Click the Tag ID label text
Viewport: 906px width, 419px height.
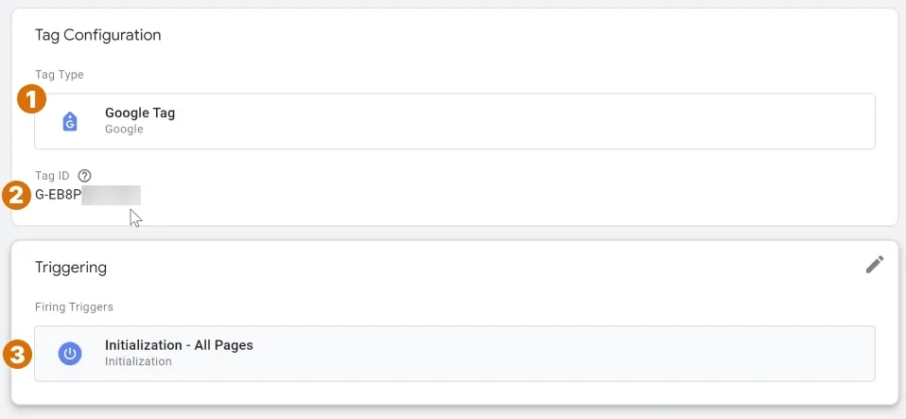tap(52, 176)
